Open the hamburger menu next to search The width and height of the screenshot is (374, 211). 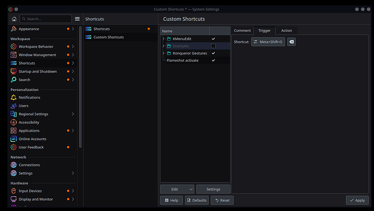point(78,19)
